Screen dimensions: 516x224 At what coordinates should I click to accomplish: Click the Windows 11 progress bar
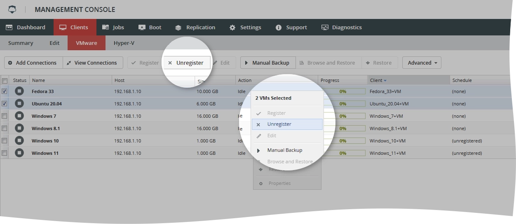342,153
